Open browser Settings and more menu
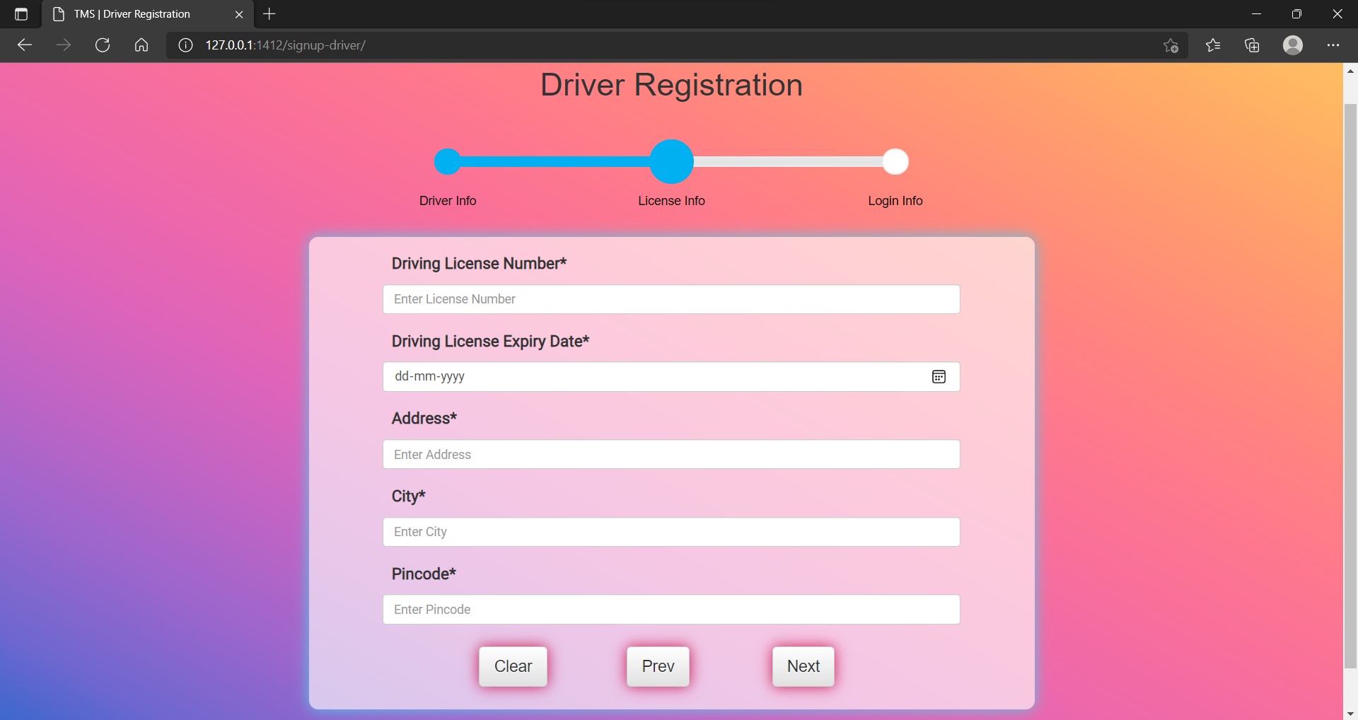Screen dimensions: 1358x720 click(x=1333, y=45)
